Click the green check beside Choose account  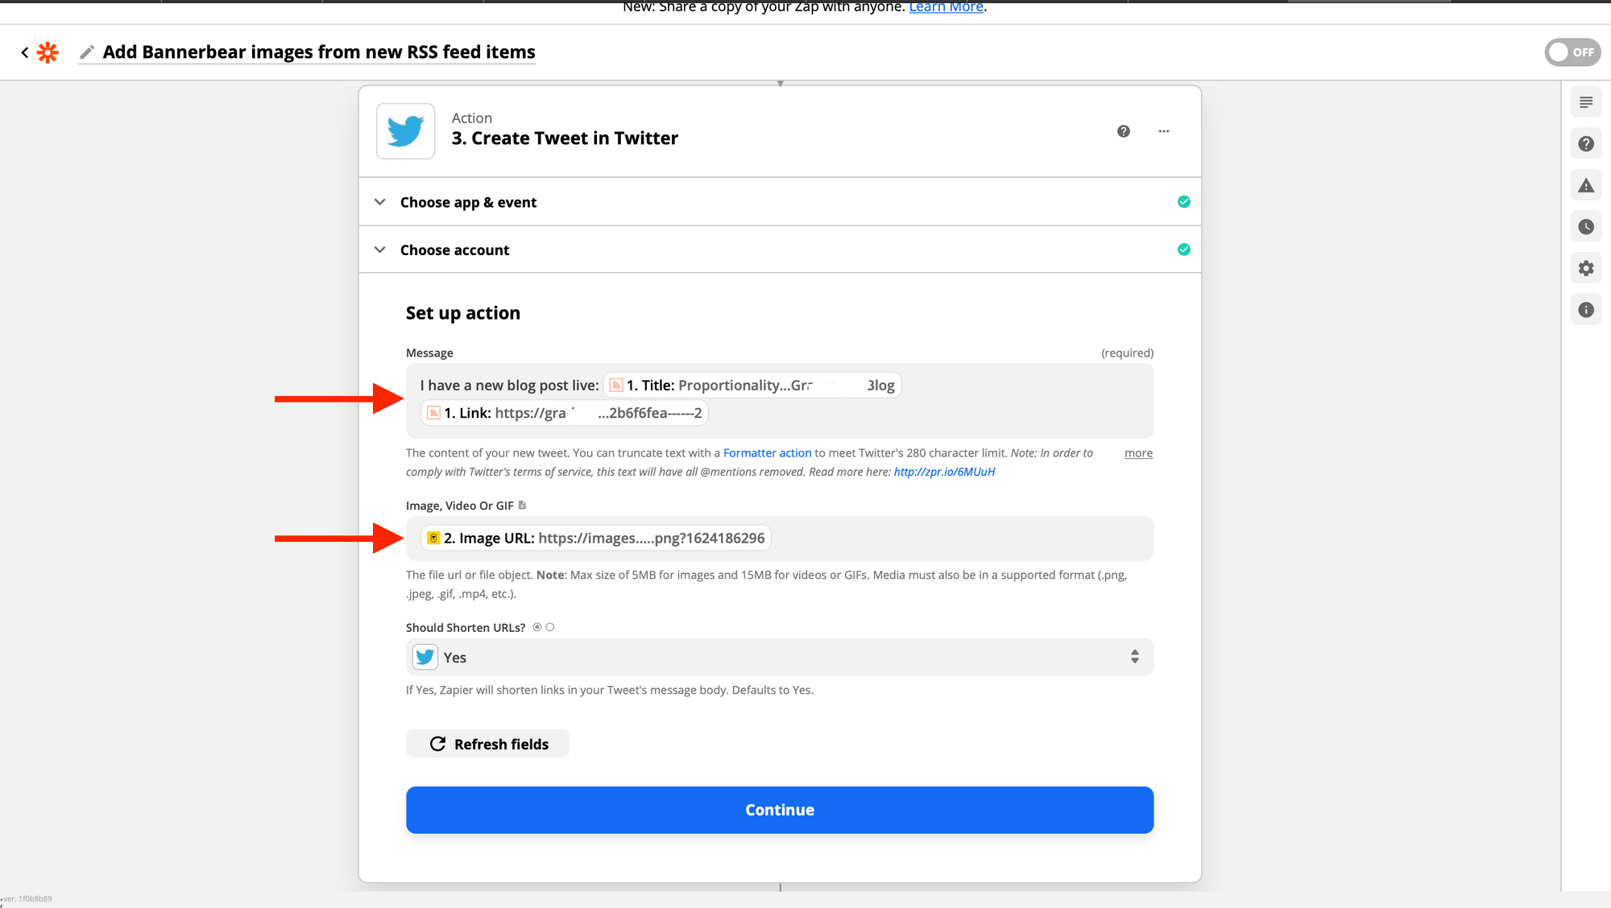(x=1184, y=250)
